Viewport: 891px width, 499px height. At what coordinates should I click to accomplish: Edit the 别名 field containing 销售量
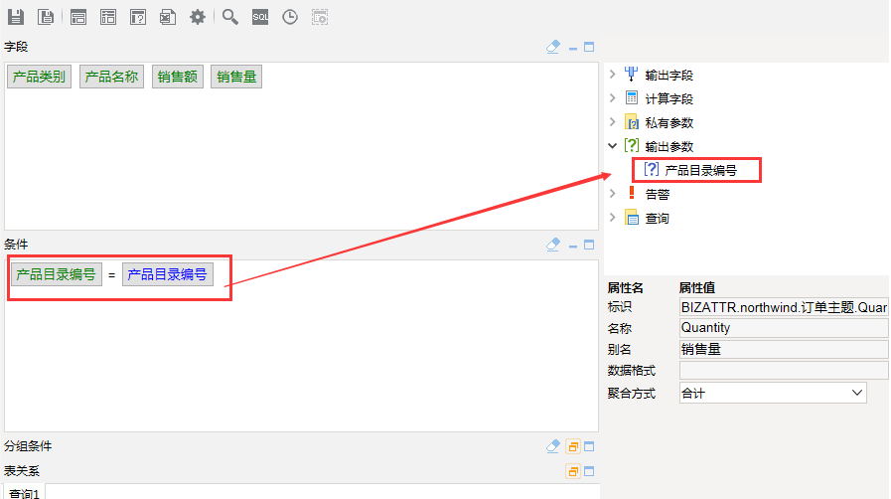pos(784,349)
